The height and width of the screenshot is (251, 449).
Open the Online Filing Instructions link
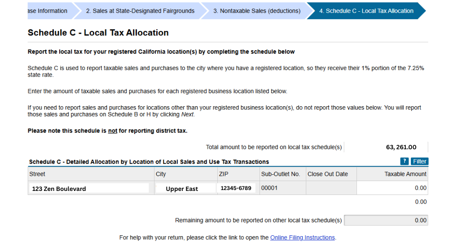(x=302, y=238)
